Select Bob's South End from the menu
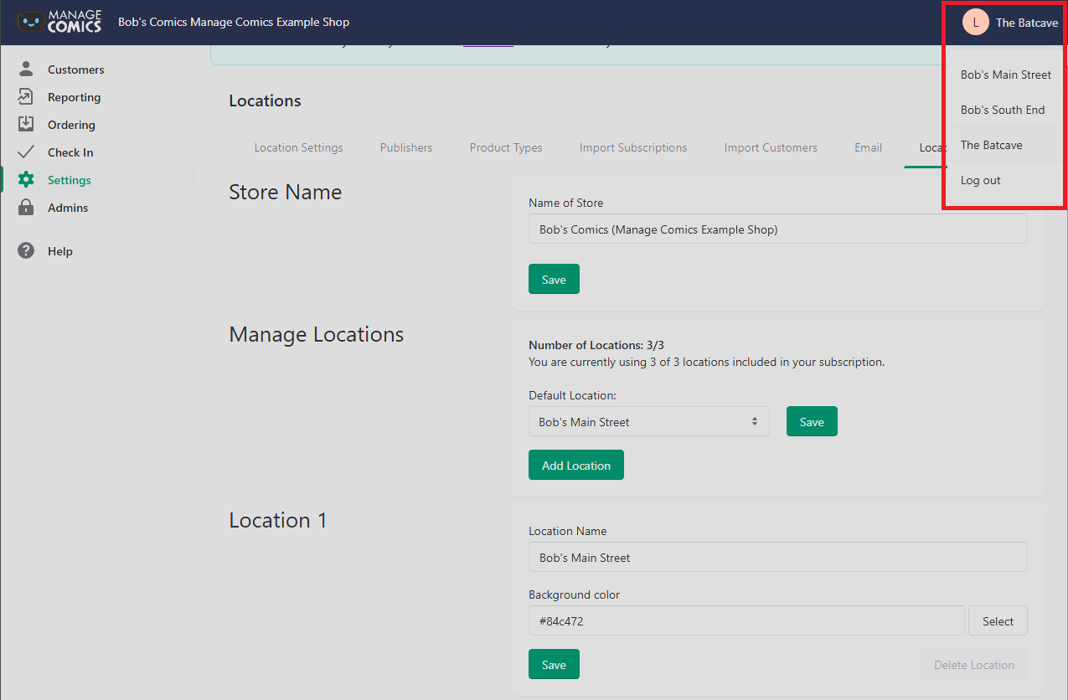This screenshot has height=700, width=1068. [x=1003, y=110]
